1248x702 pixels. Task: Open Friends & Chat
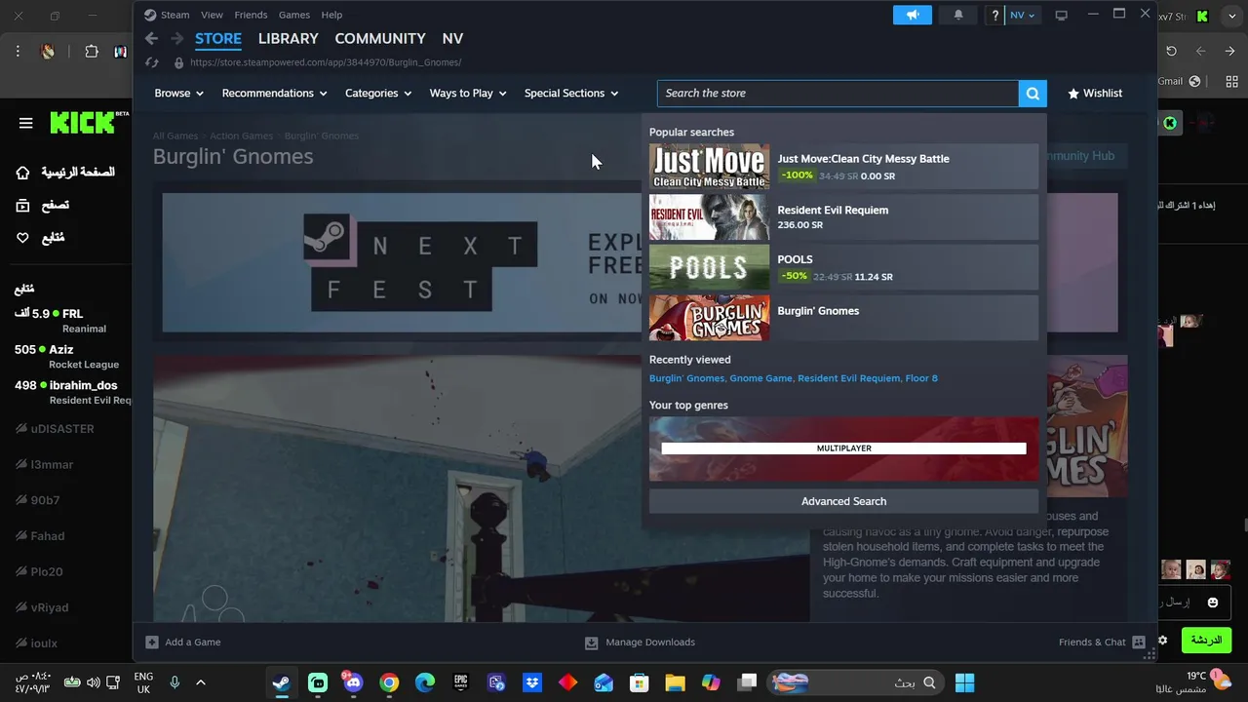click(1102, 643)
